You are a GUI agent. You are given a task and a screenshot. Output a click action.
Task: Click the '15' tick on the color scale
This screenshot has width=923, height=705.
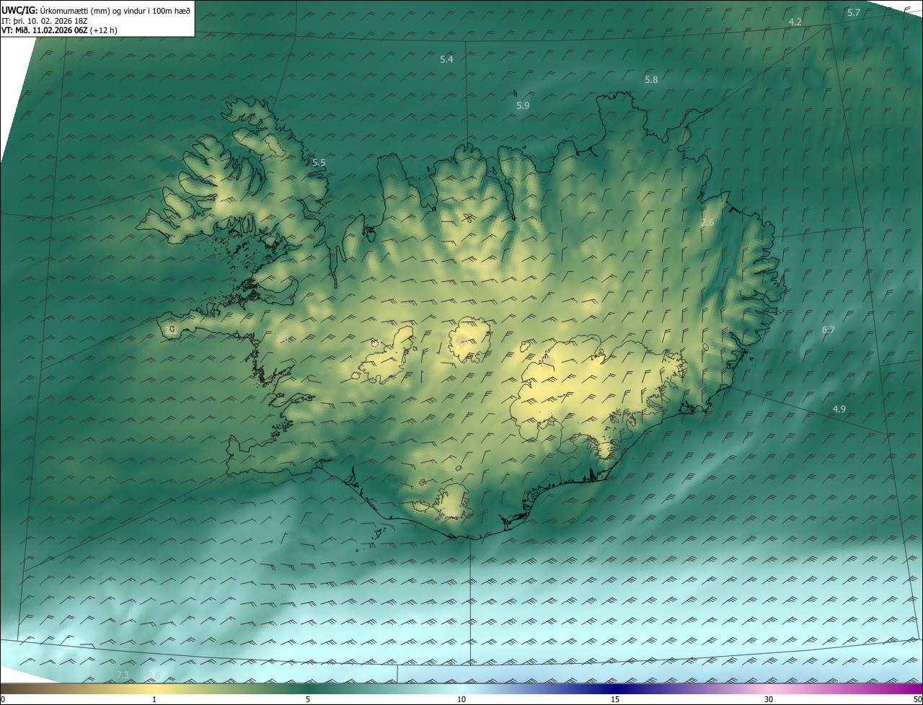coord(615,699)
